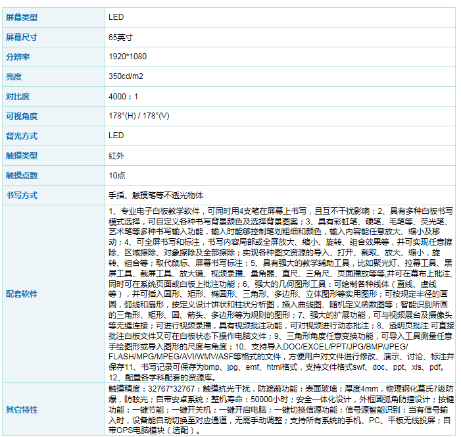Select the 10点 touch points value

pos(117,176)
